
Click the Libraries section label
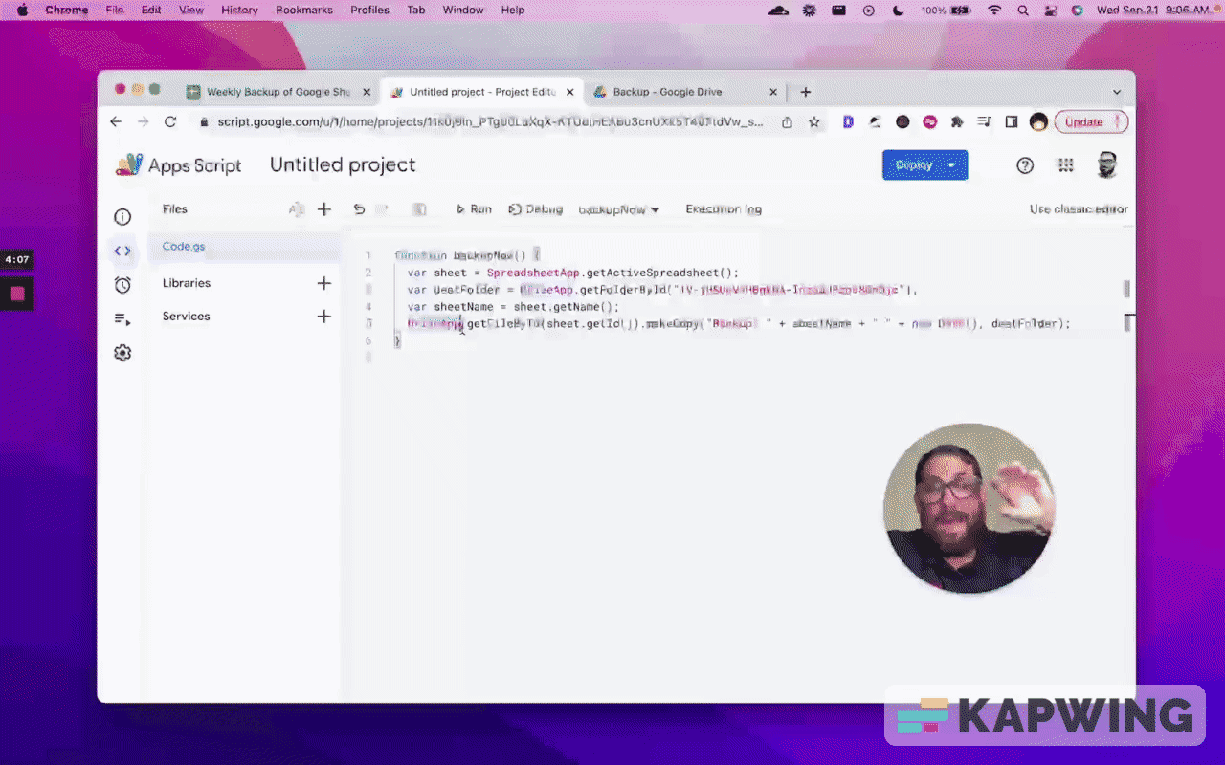point(187,283)
